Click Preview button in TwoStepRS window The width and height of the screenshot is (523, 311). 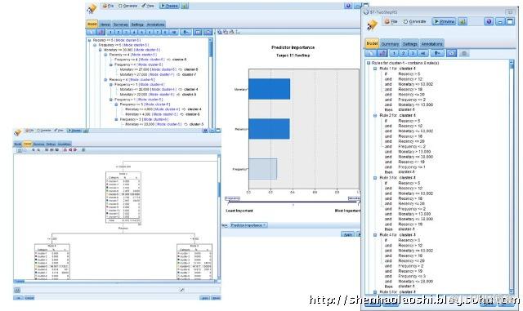click(444, 21)
